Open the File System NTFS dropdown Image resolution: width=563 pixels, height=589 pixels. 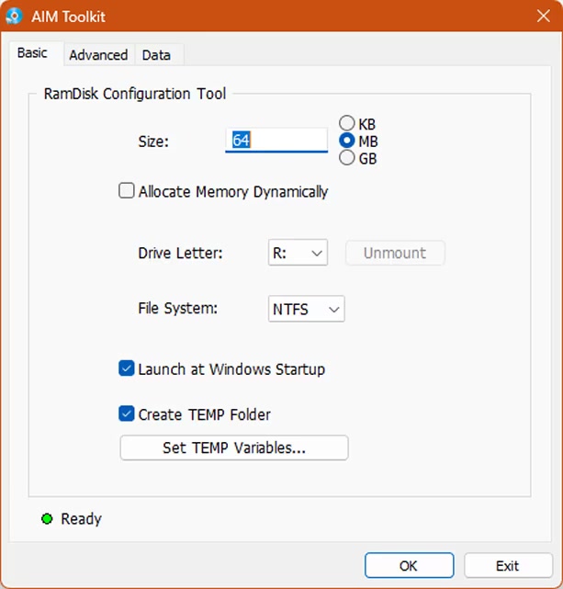tap(306, 310)
